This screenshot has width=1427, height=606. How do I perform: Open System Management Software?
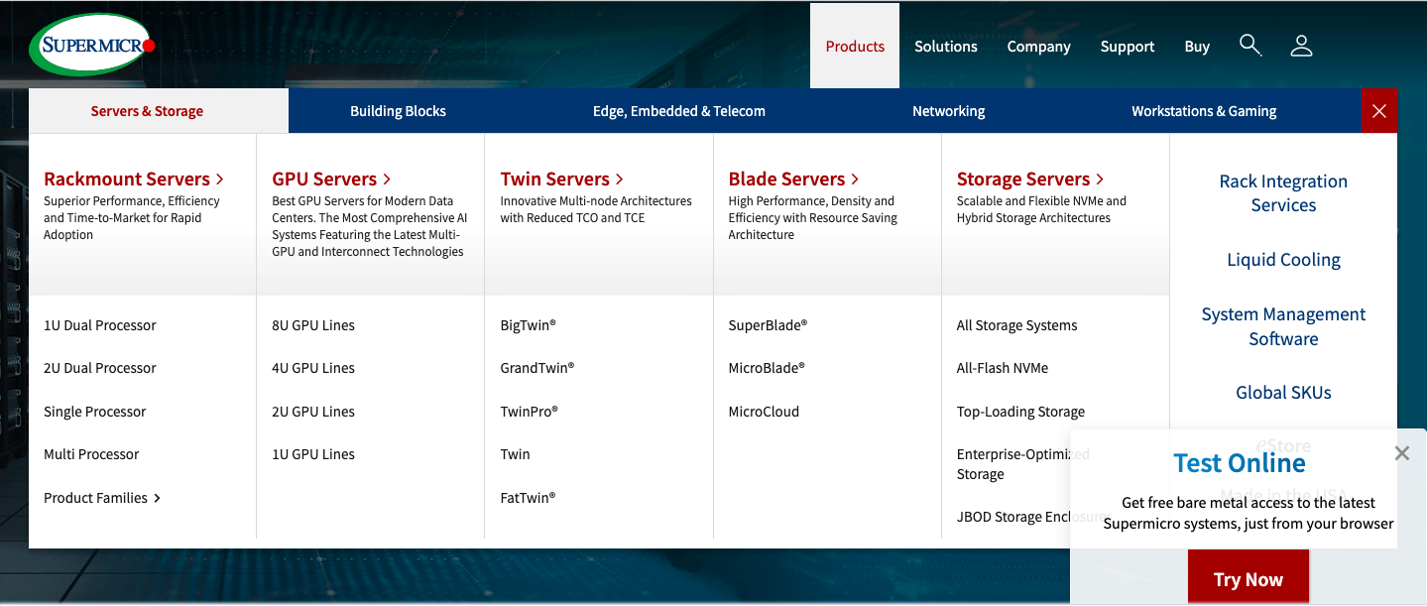point(1283,325)
